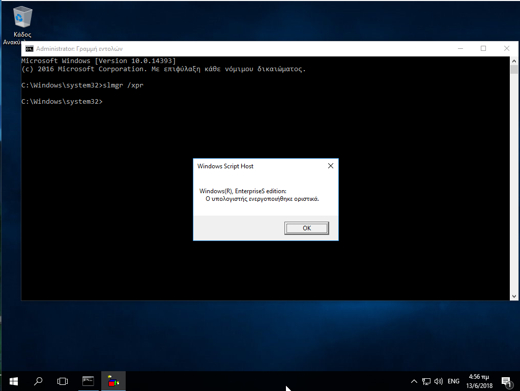Image resolution: width=520 pixels, height=391 pixels.
Task: Click the 'Administrator: Γραμμή εντολών' window title
Action: [79, 49]
